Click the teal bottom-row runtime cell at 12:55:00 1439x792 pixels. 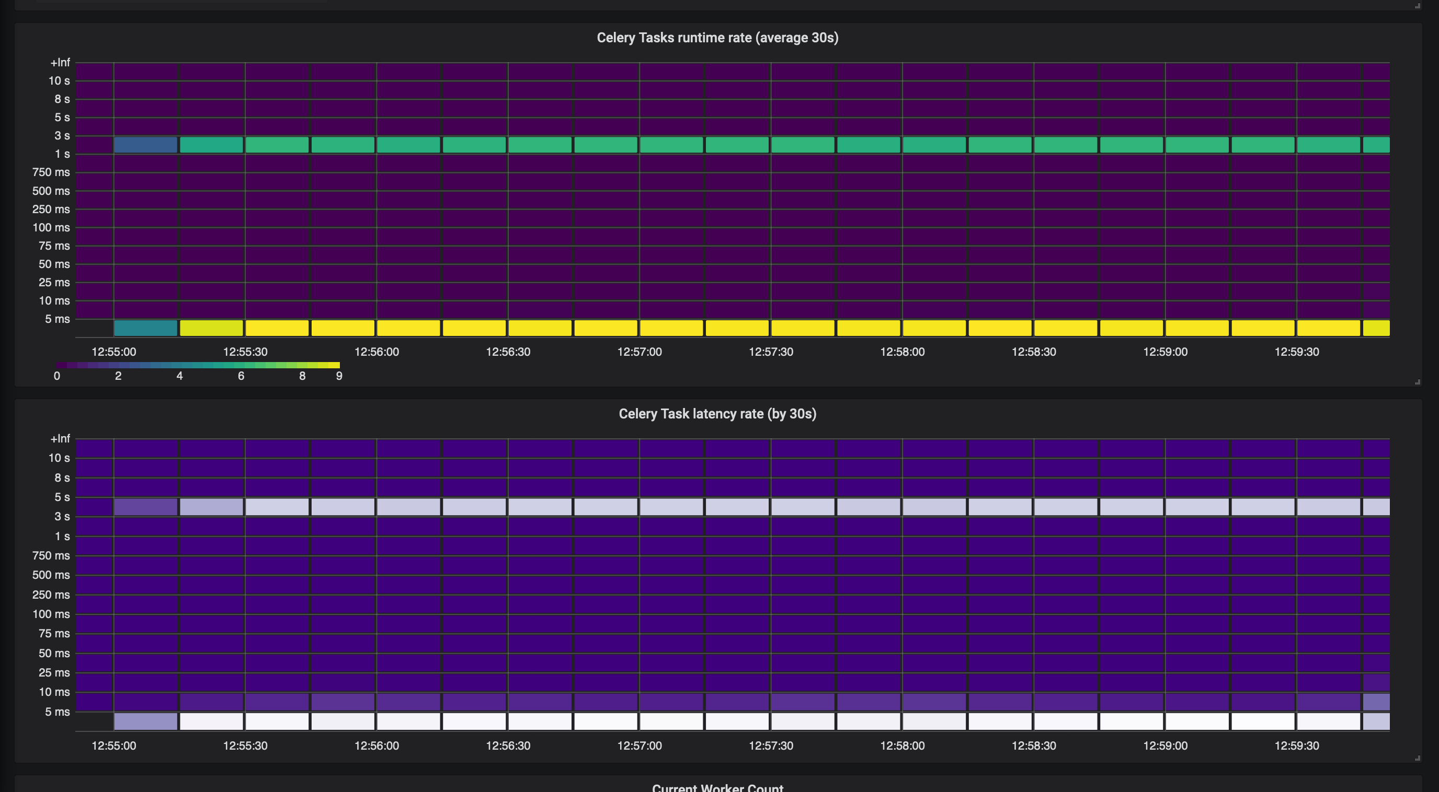click(145, 328)
